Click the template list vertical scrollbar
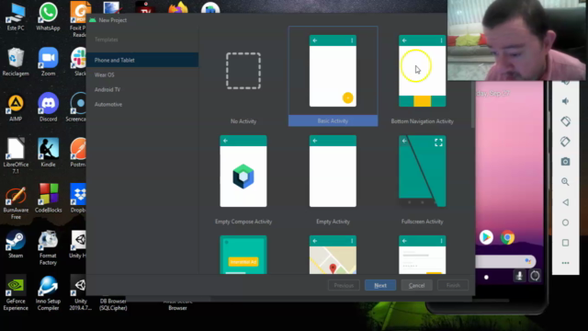Image resolution: width=588 pixels, height=331 pixels. coord(473,105)
